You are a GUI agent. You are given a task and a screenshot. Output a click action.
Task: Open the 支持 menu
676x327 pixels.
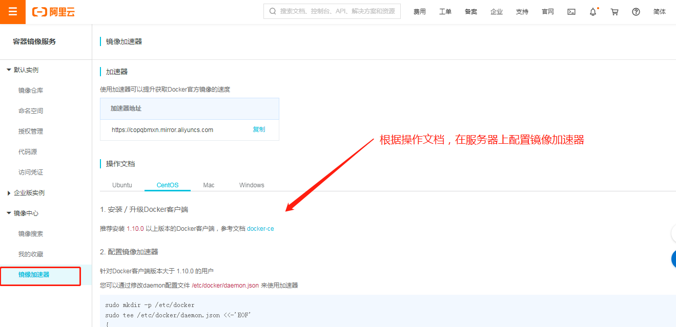pos(522,12)
